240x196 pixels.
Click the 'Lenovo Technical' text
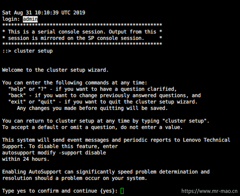point(206,140)
